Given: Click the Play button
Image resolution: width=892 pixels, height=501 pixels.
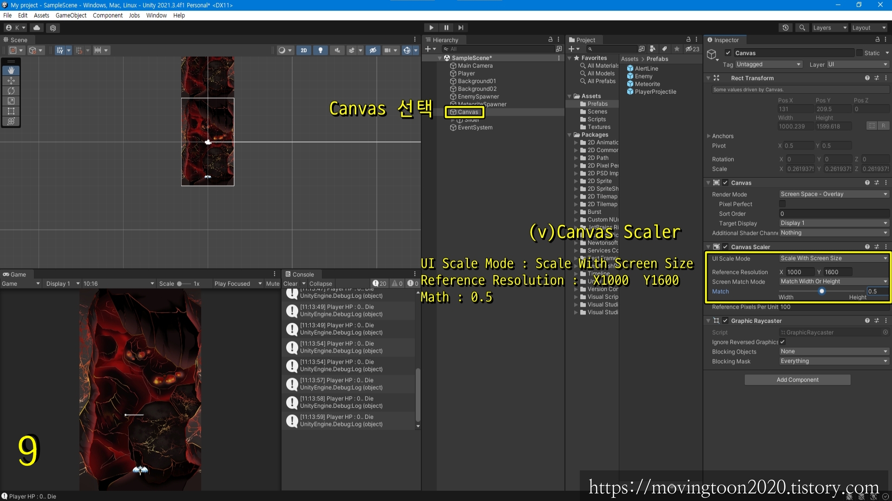Looking at the screenshot, I should click(x=431, y=28).
